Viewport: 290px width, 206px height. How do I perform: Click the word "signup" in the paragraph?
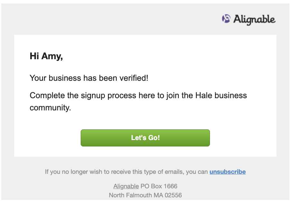93,96
